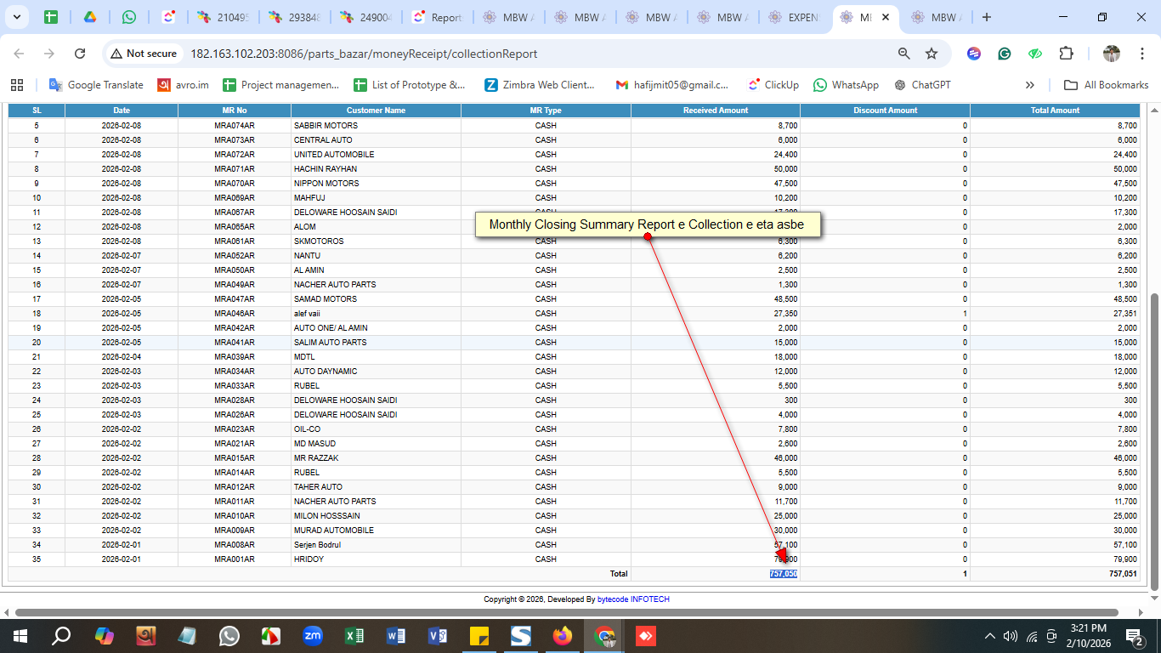The width and height of the screenshot is (1161, 653).
Task: Bookmark this page with the star icon
Action: 932,54
